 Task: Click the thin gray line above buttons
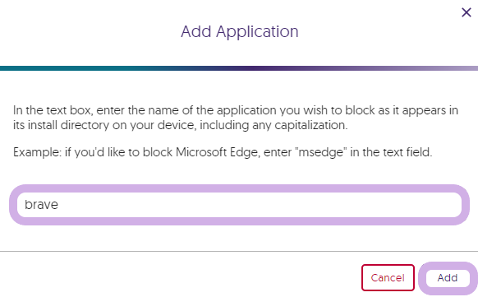point(239,252)
